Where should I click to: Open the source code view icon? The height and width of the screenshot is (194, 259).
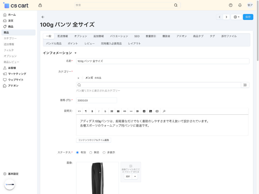pos(79,111)
